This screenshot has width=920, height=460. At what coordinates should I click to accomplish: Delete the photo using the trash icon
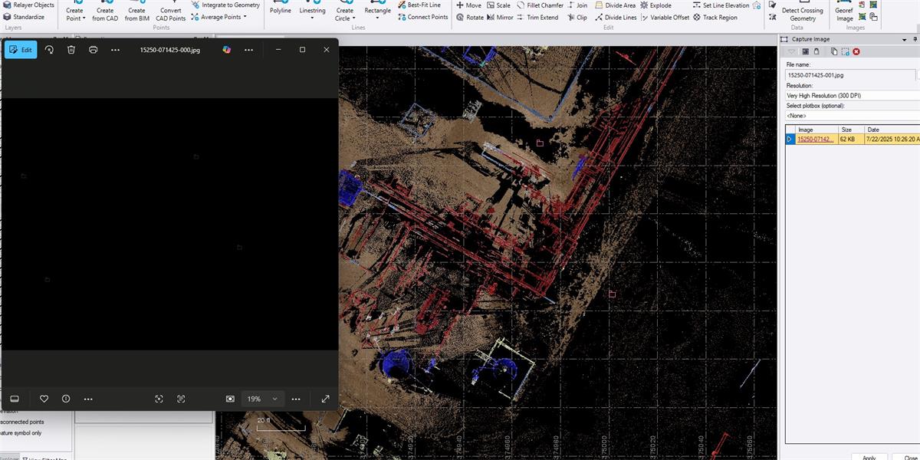click(x=71, y=50)
